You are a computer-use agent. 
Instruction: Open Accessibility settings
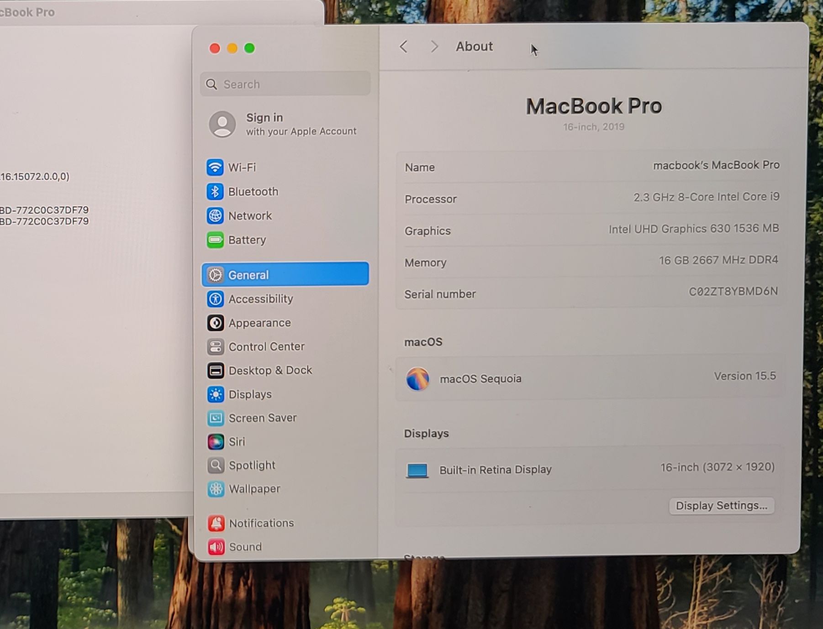(260, 299)
